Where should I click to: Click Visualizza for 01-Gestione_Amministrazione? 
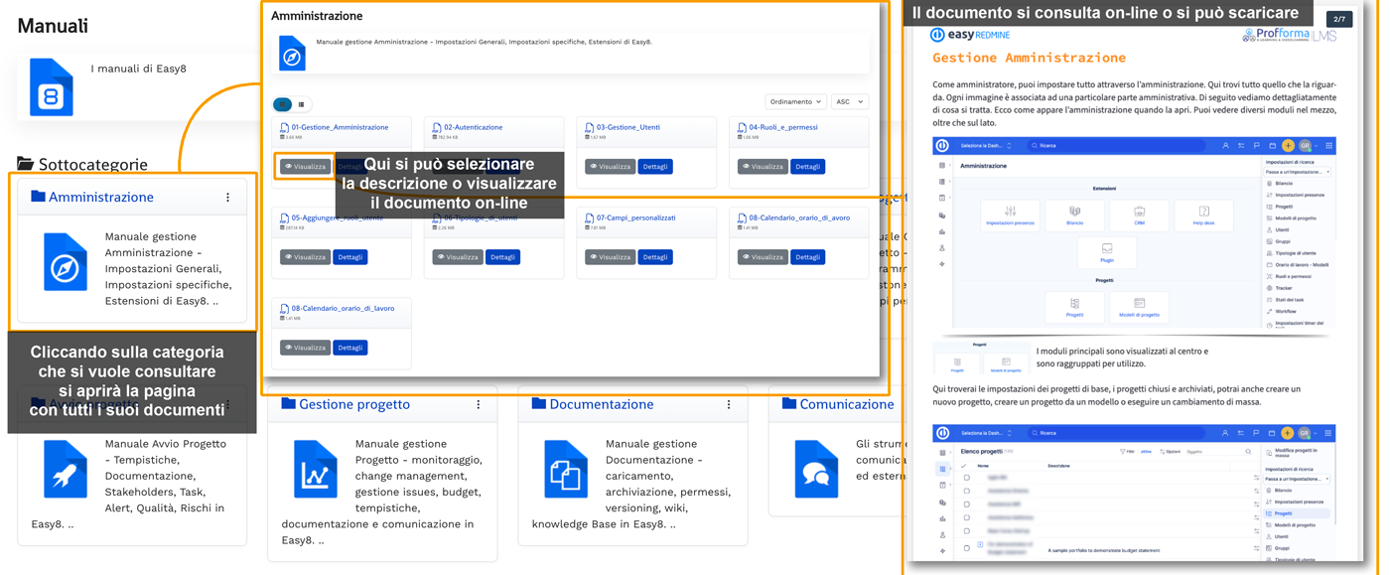[x=305, y=167]
